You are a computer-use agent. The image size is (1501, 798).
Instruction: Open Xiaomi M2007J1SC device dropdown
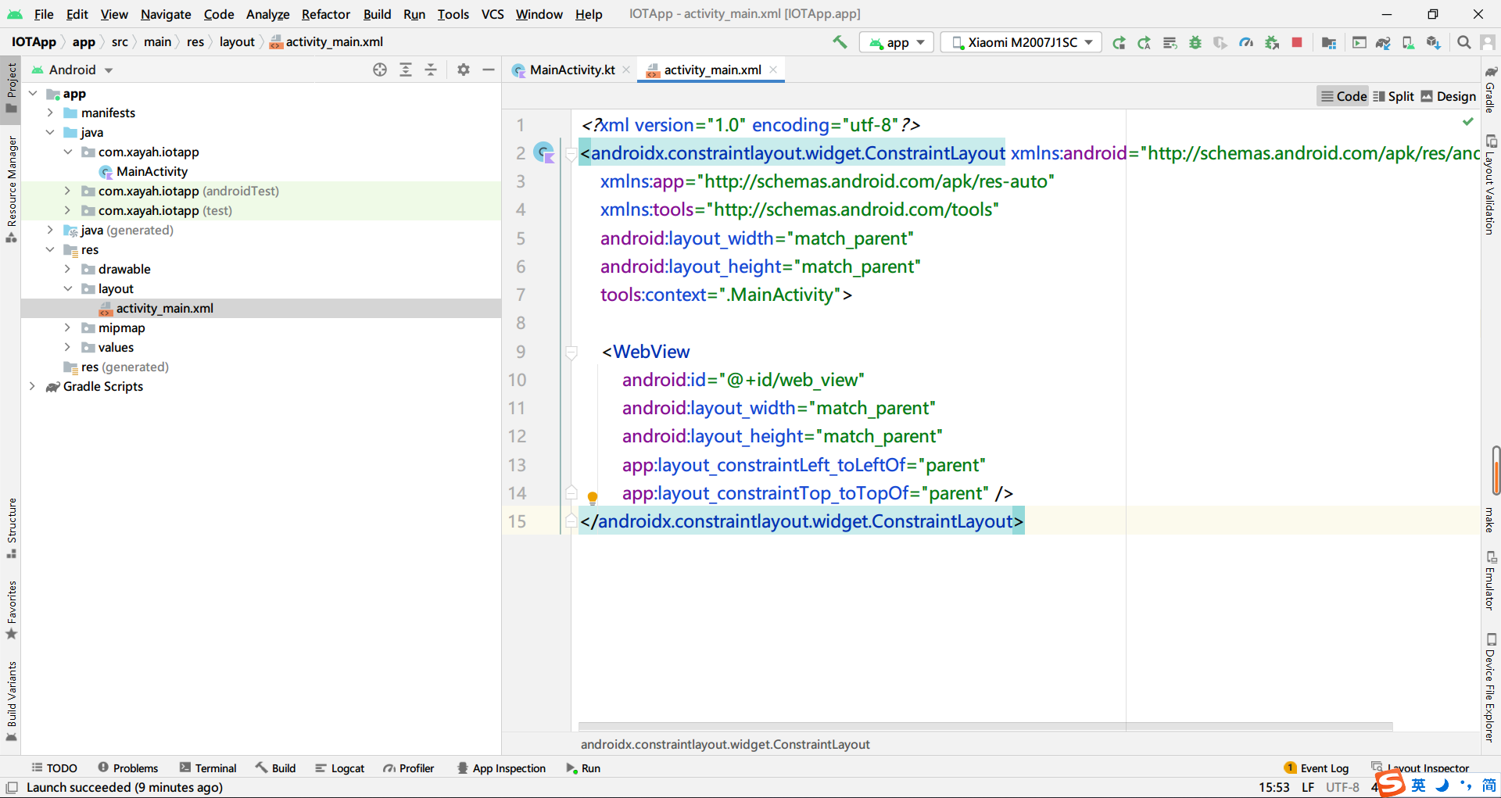coord(1021,42)
